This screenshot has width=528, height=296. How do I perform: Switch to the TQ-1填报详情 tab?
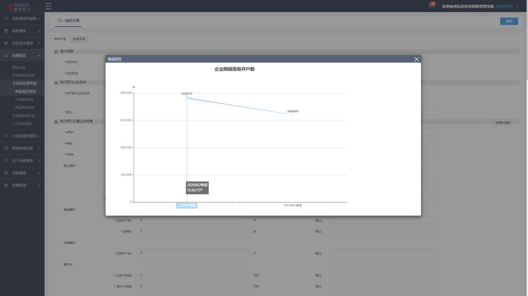[68, 20]
